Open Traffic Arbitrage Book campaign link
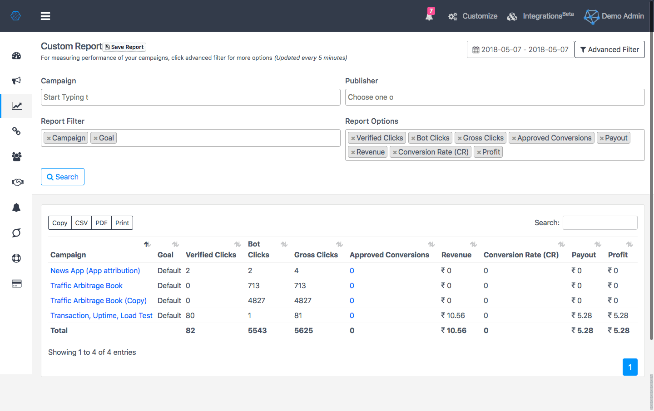This screenshot has width=654, height=411. pos(86,285)
